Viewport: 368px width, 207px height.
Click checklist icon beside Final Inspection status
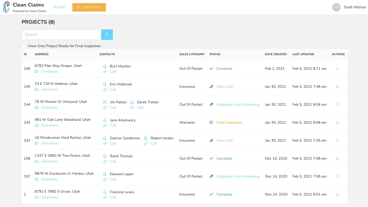[x=211, y=122]
